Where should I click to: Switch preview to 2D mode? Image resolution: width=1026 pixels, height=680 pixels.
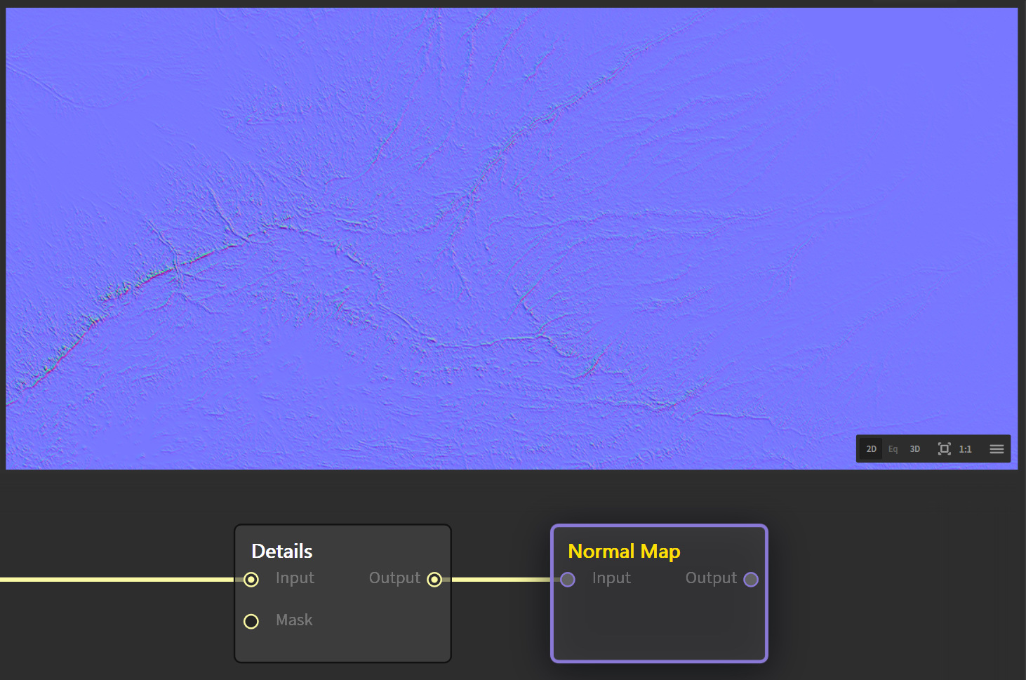(x=871, y=449)
